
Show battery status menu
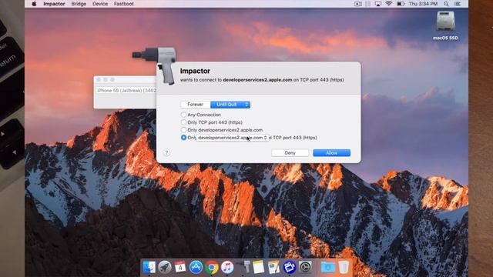point(401,4)
